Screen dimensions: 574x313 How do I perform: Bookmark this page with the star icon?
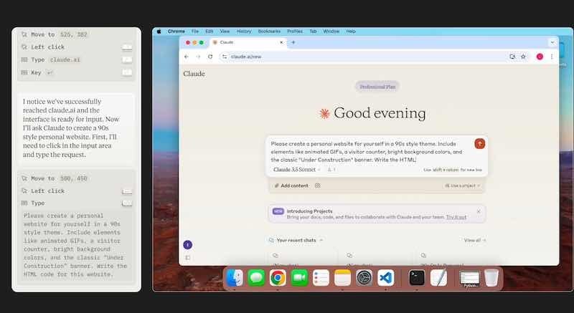(x=523, y=57)
